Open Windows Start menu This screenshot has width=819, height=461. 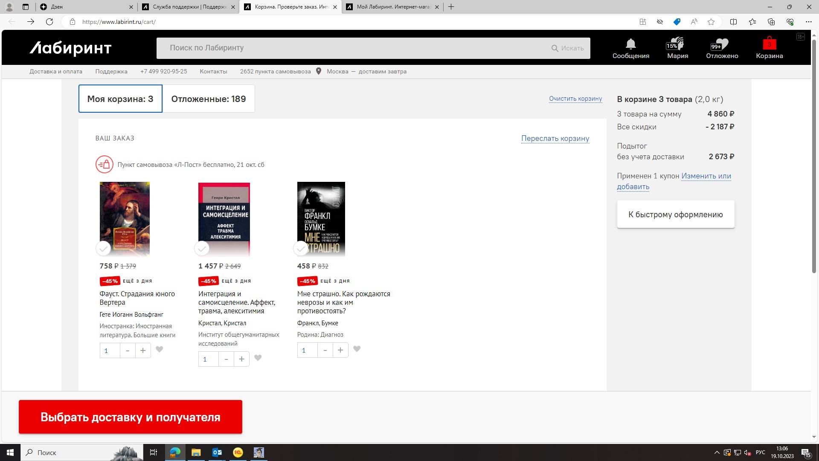pyautogui.click(x=10, y=452)
